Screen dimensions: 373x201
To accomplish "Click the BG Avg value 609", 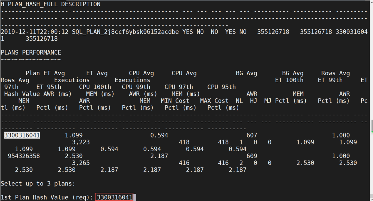I will pos(252,156).
